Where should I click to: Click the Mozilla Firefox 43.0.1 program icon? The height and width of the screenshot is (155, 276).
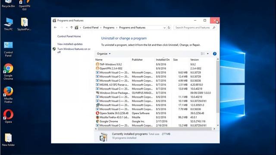pyautogui.click(x=97, y=117)
